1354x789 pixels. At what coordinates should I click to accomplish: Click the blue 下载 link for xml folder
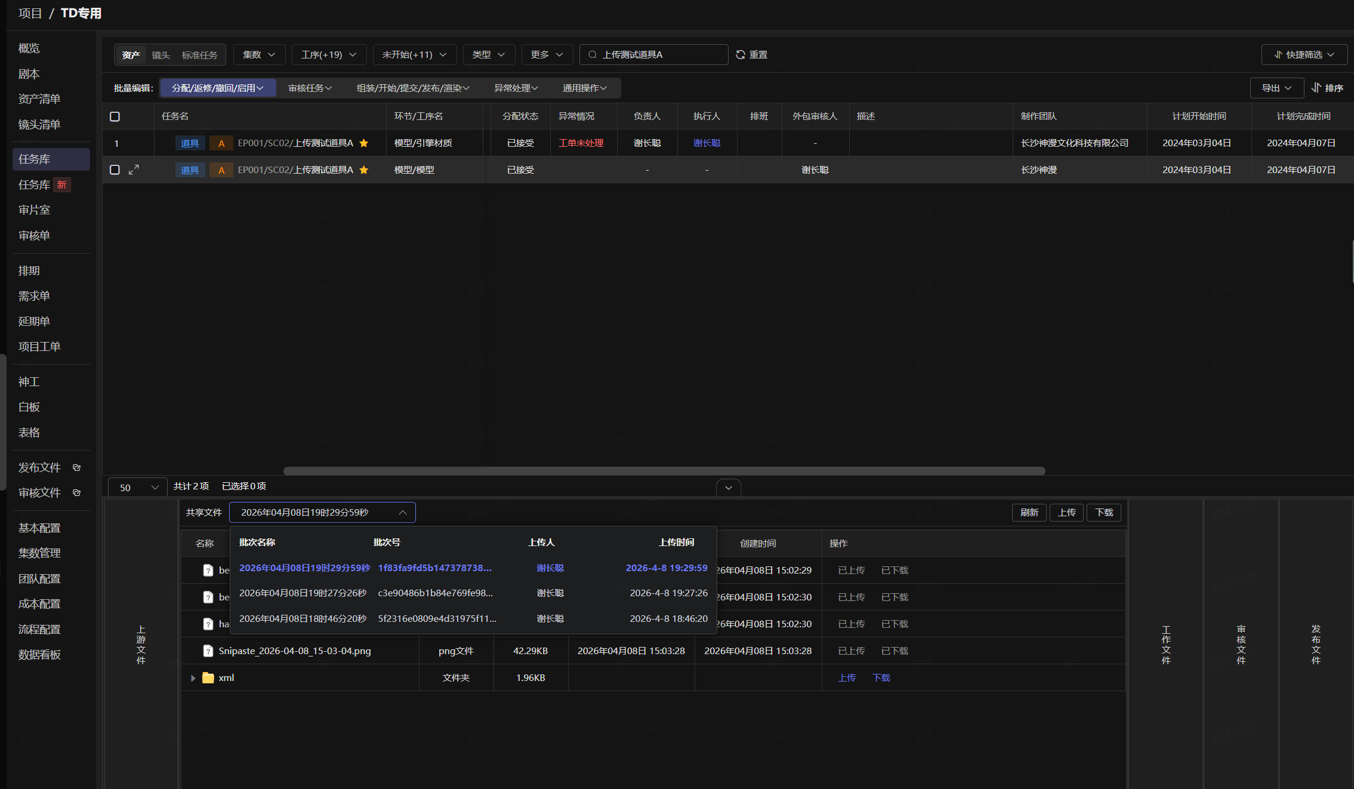click(881, 677)
